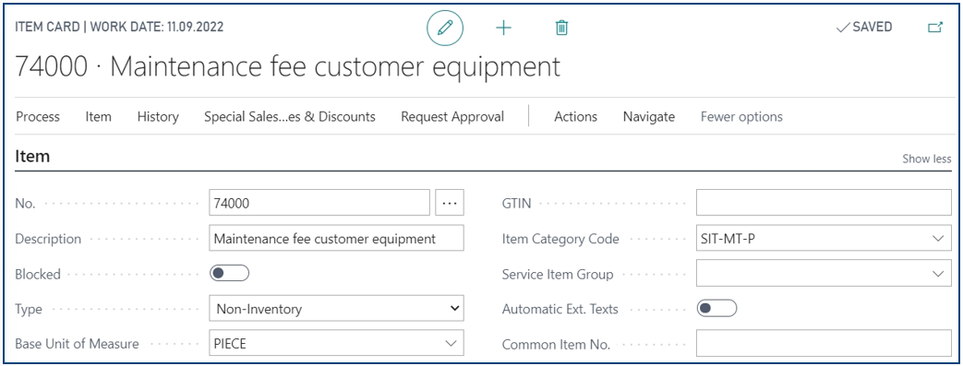Click the Automatic Ext. Texts label
Viewport: 963px width, 366px height.
560,309
